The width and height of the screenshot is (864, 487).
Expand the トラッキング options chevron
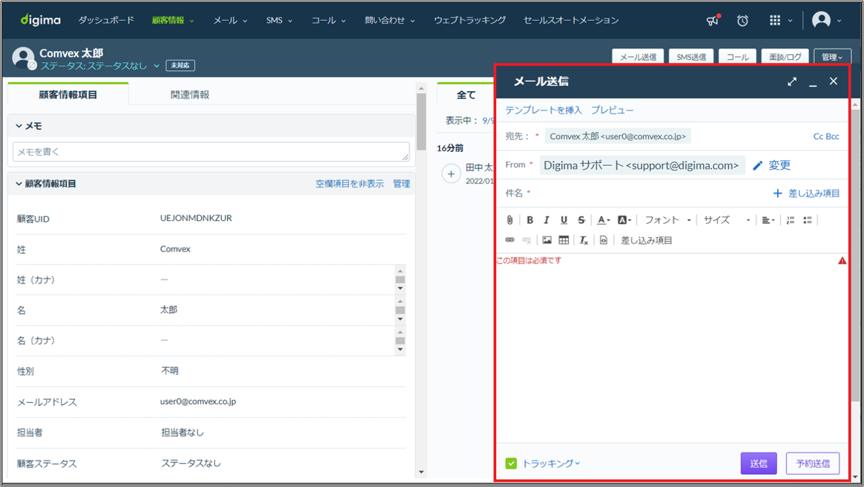click(x=577, y=464)
